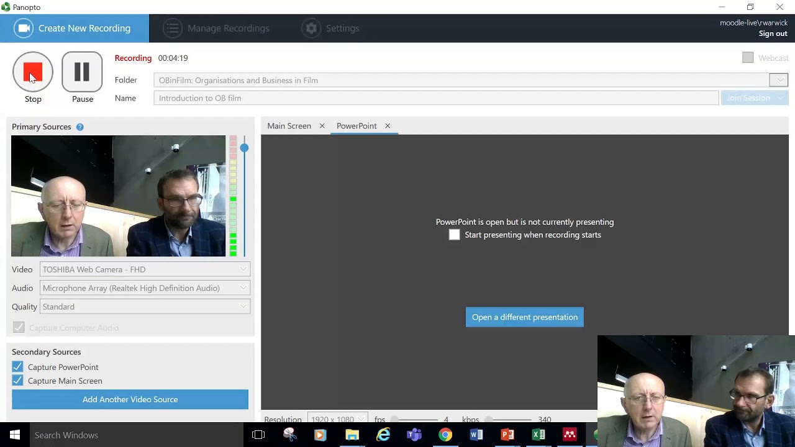The image size is (795, 447).
Task: Open File Explorer from the taskbar
Action: (352, 435)
